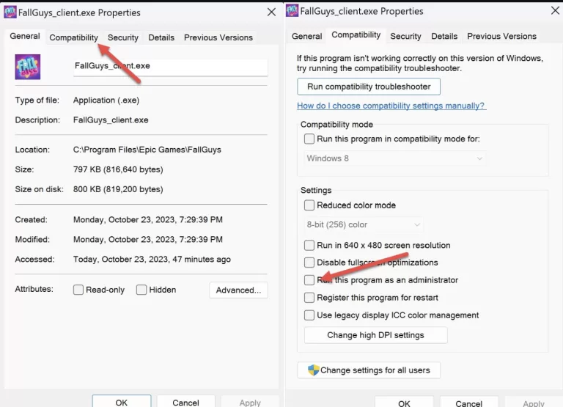The width and height of the screenshot is (563, 407).
Task: Click the large Fall Guys file icon in General tab
Action: (28, 67)
